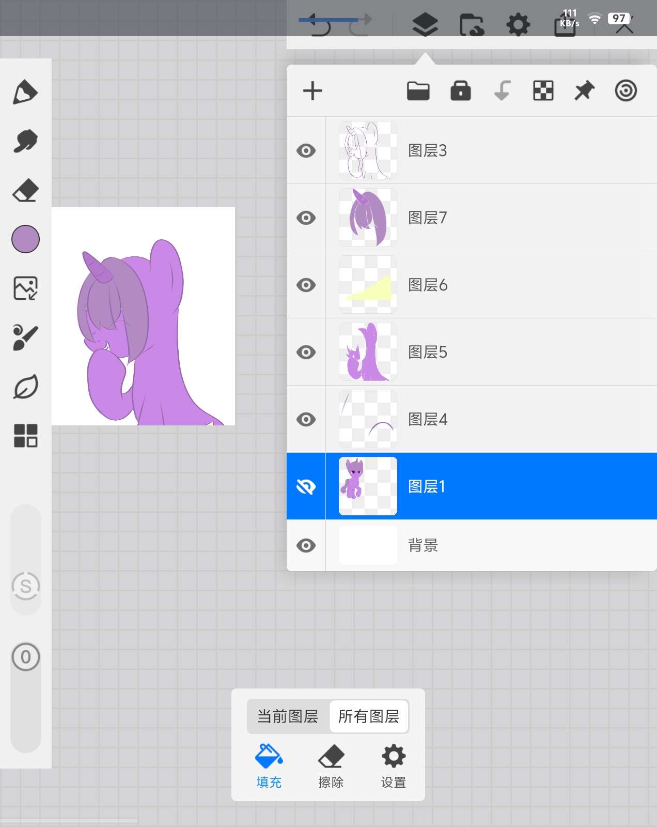Image resolution: width=657 pixels, height=827 pixels.
Task: Click the 擦除 erase button
Action: [331, 766]
